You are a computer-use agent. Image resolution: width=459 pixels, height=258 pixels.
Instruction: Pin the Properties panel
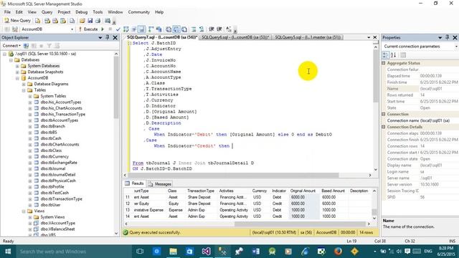pyautogui.click(x=447, y=37)
